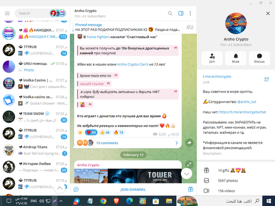Add the star reaction to the post

80,132
